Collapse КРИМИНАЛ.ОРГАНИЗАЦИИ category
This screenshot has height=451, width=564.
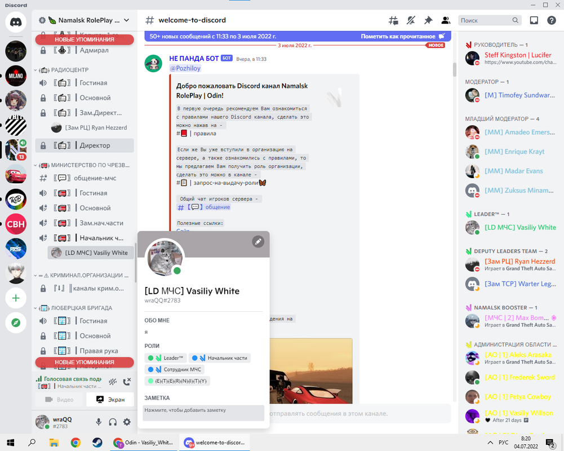coord(81,275)
